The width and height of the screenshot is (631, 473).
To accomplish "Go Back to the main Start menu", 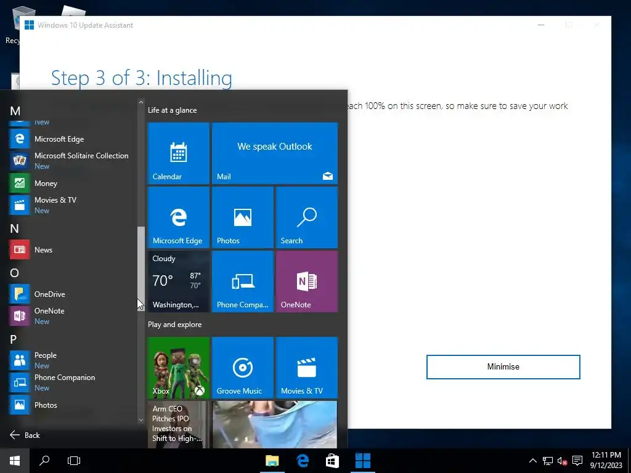I will 25,435.
